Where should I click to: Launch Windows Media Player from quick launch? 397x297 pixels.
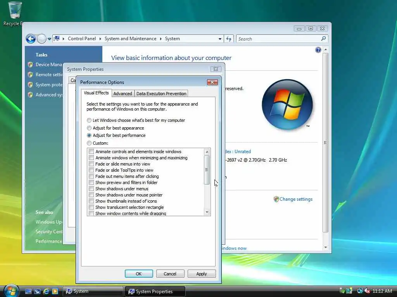point(55,292)
